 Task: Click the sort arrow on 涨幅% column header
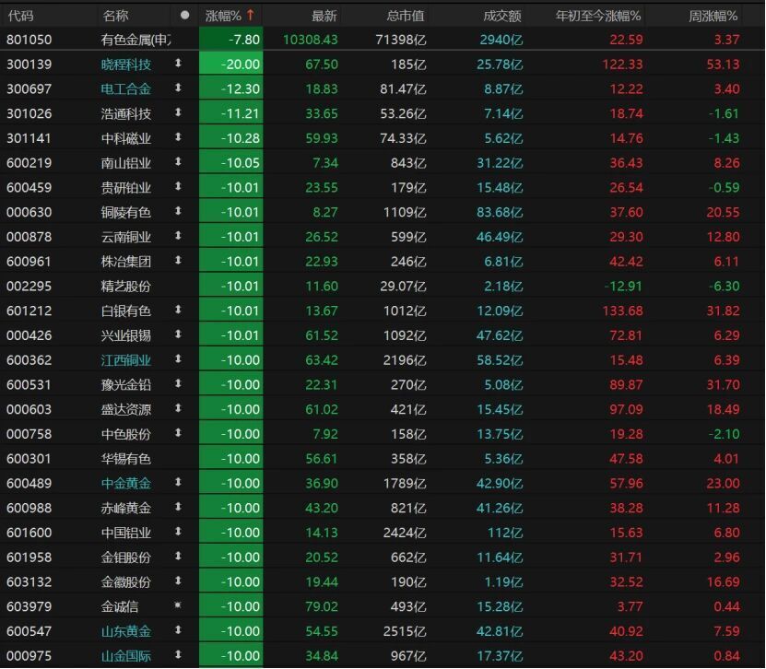pyautogui.click(x=249, y=15)
